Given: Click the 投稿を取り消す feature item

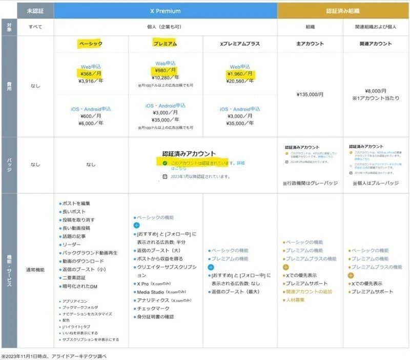Looking at the screenshot, I should point(78,220).
